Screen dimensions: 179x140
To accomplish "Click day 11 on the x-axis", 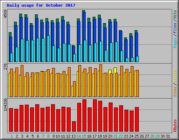I will point(63,136).
